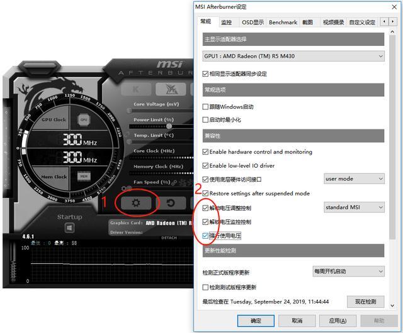Viewport: 403px width, 333px height.
Task: Click scrollbar up arrow in settings
Action: point(392,32)
